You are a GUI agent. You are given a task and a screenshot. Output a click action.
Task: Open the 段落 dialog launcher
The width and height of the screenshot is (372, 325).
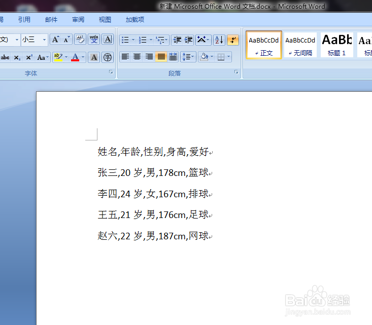pos(236,72)
